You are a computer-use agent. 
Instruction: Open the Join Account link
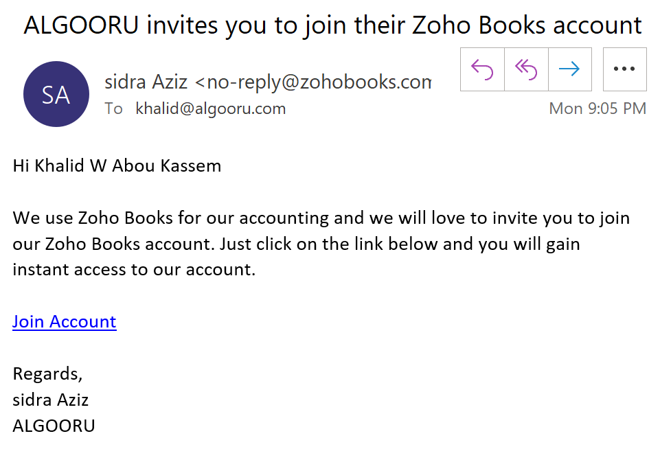(x=65, y=322)
